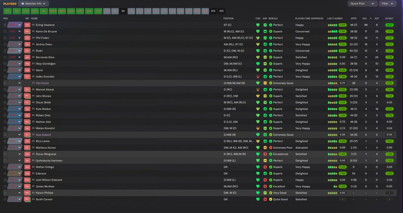
Task: Click Manuel Akanji's last 5 games bars
Action: click(x=332, y=90)
